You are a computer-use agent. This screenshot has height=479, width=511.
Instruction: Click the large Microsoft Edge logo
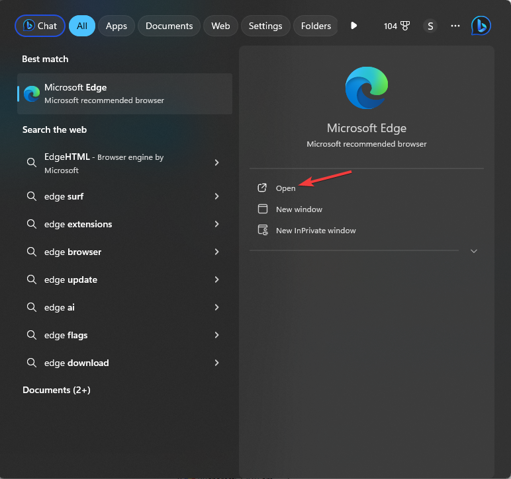[367, 88]
